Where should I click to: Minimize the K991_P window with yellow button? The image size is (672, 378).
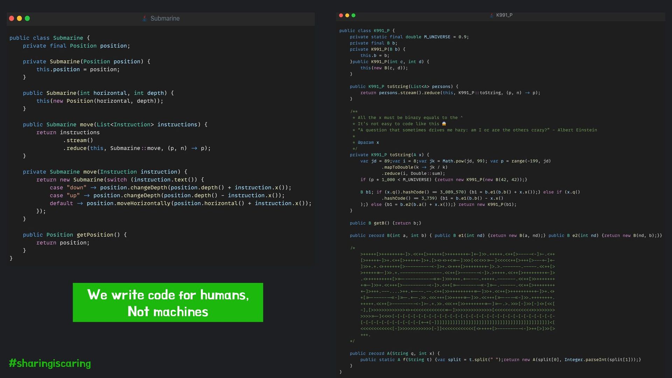point(347,15)
